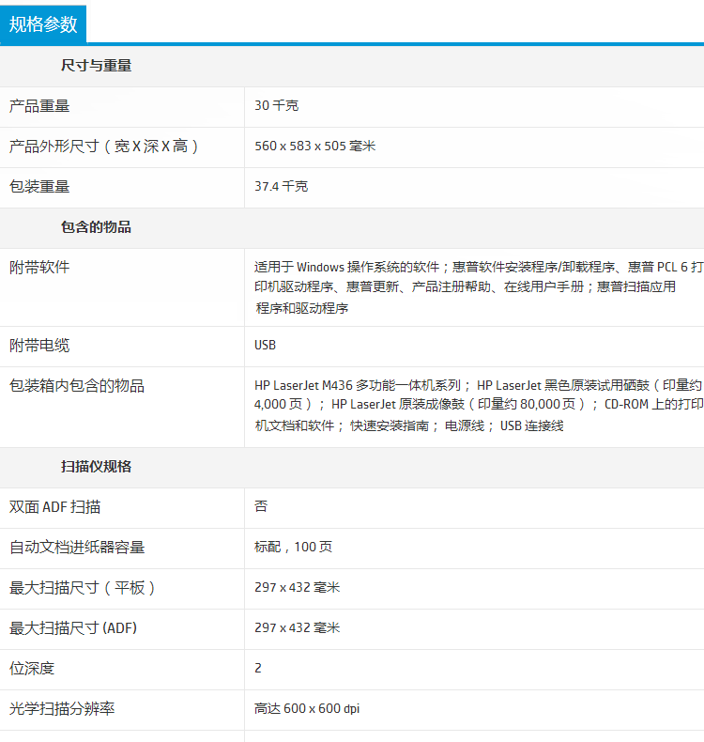Select the value 标配，100 页
704x742 pixels.
tap(293, 547)
